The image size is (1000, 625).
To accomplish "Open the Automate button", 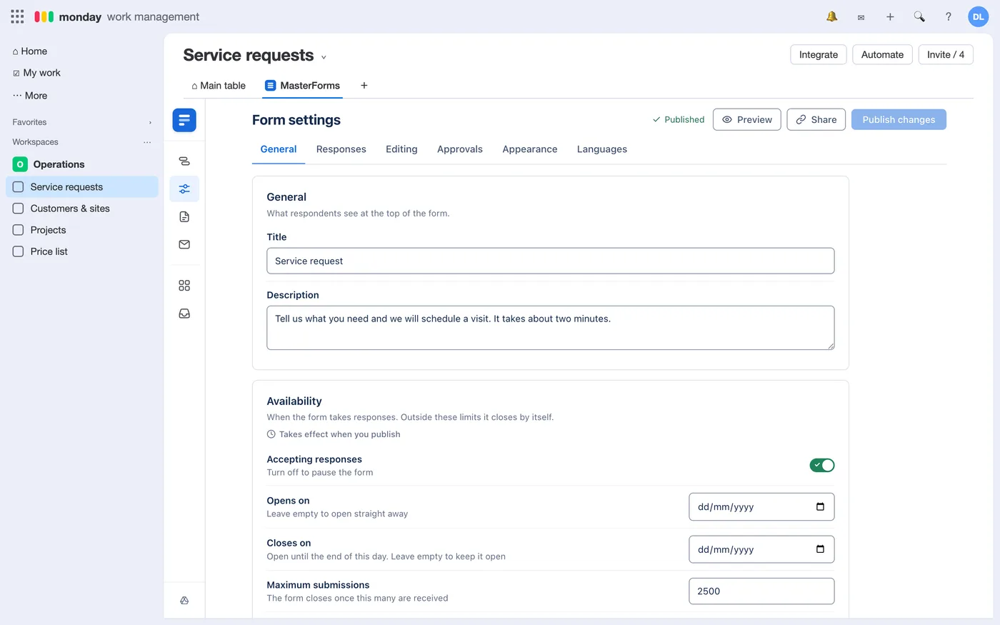I will tap(882, 54).
